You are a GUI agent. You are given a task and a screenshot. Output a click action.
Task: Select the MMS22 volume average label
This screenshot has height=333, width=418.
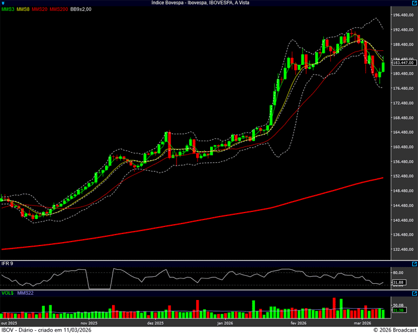click(25, 294)
